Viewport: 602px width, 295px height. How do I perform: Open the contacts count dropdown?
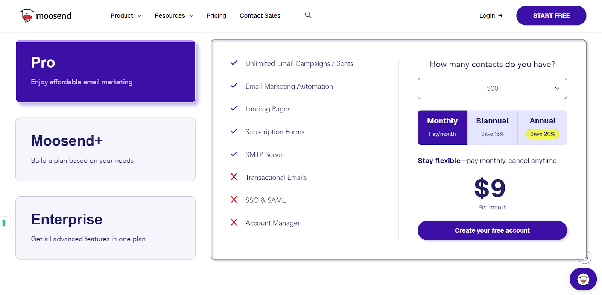(x=492, y=89)
